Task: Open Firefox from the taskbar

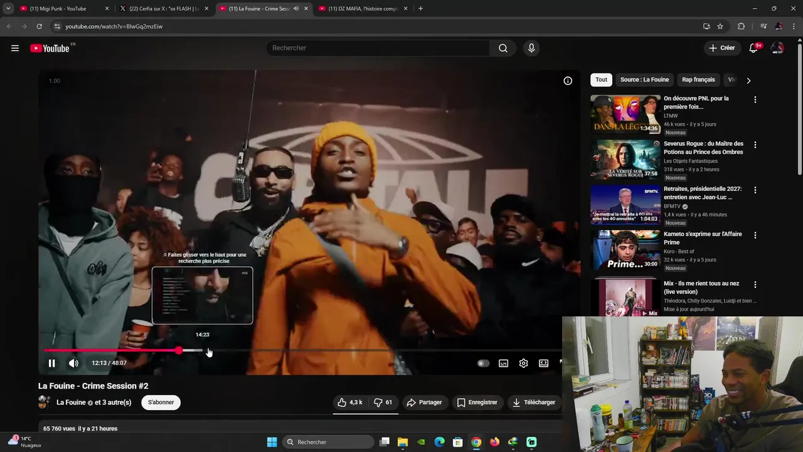Action: 494,442
